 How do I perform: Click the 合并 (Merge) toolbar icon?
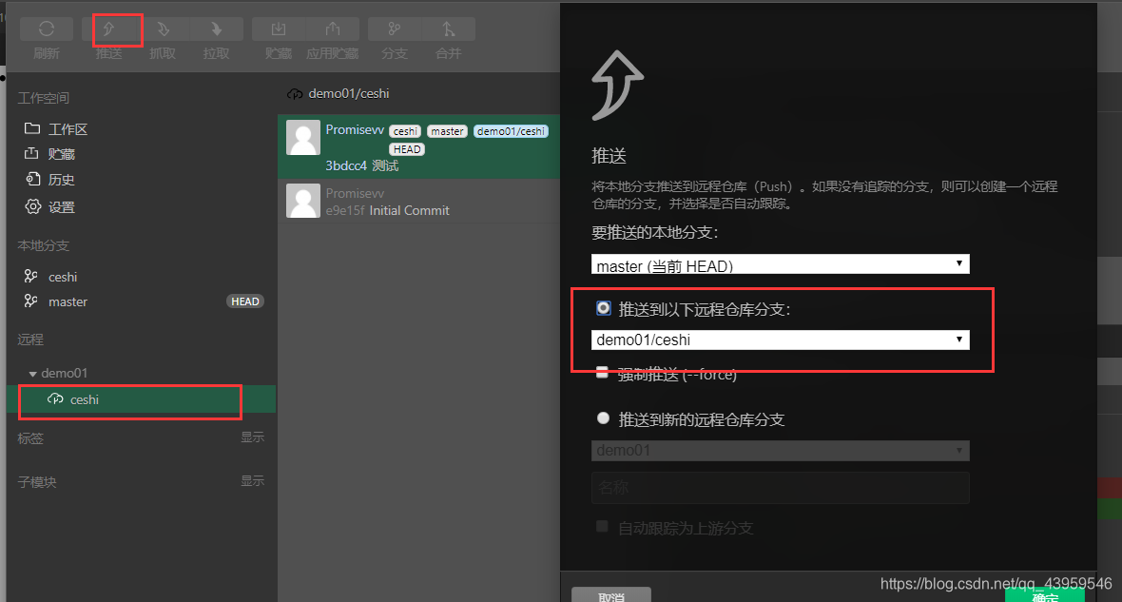[x=448, y=28]
